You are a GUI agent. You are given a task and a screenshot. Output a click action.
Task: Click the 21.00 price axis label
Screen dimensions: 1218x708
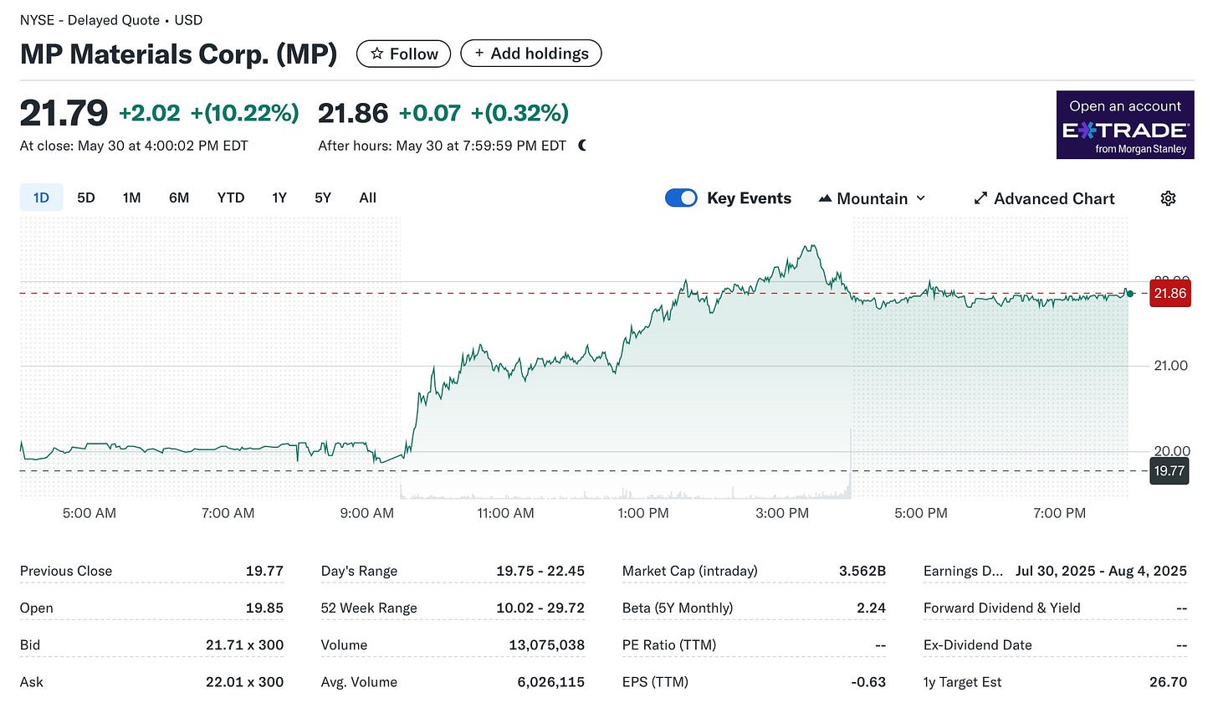coord(1170,366)
